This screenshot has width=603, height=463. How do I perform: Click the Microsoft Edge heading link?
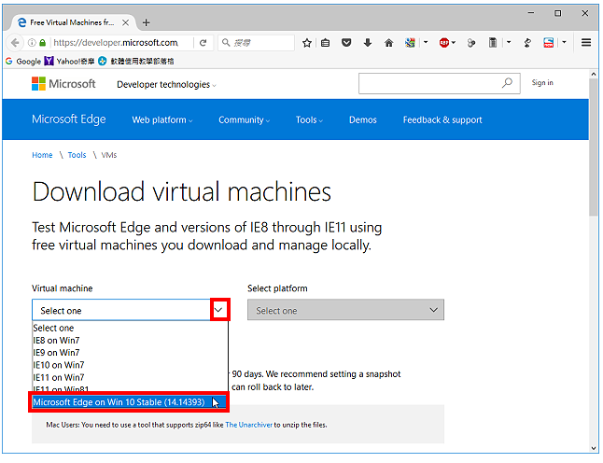pyautogui.click(x=69, y=119)
